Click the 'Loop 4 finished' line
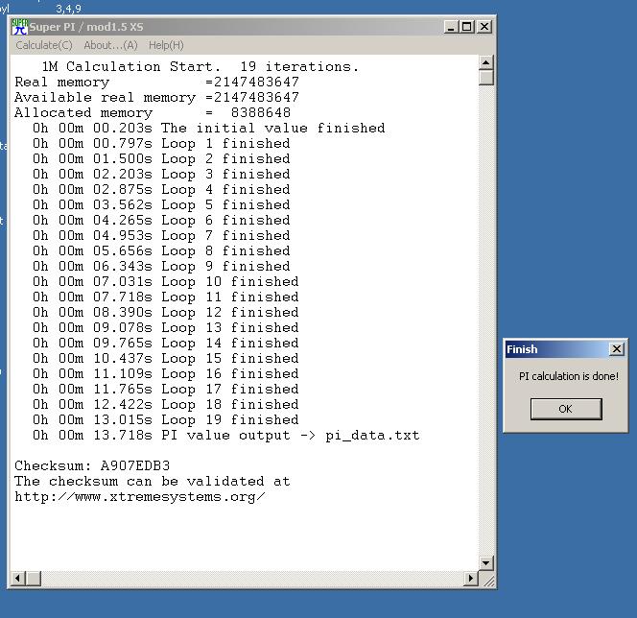The width and height of the screenshot is (637, 618). coord(161,189)
